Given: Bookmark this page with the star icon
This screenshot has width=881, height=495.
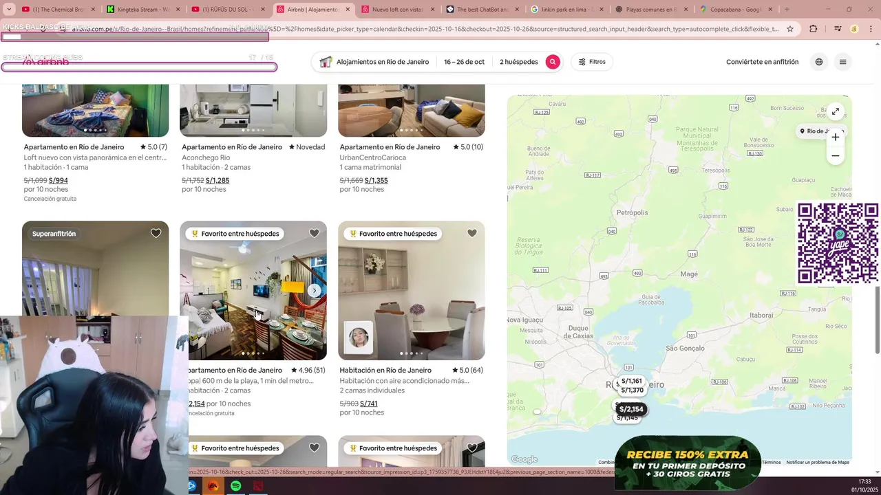Looking at the screenshot, I should click(790, 29).
